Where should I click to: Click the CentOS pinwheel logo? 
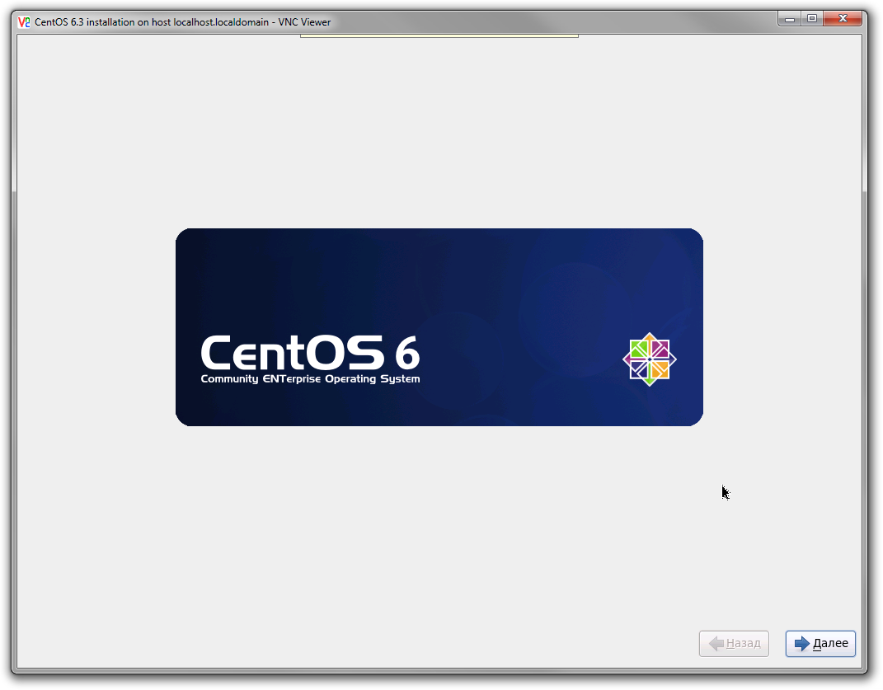650,359
